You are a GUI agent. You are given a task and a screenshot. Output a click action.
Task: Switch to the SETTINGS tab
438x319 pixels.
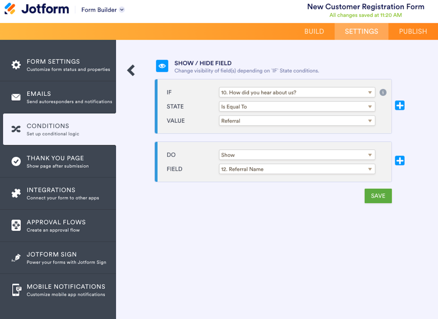361,31
